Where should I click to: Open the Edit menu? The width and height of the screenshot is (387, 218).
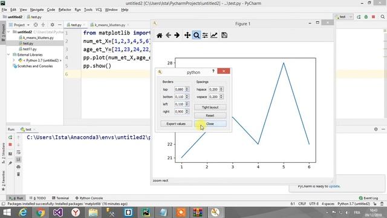pos(13,10)
